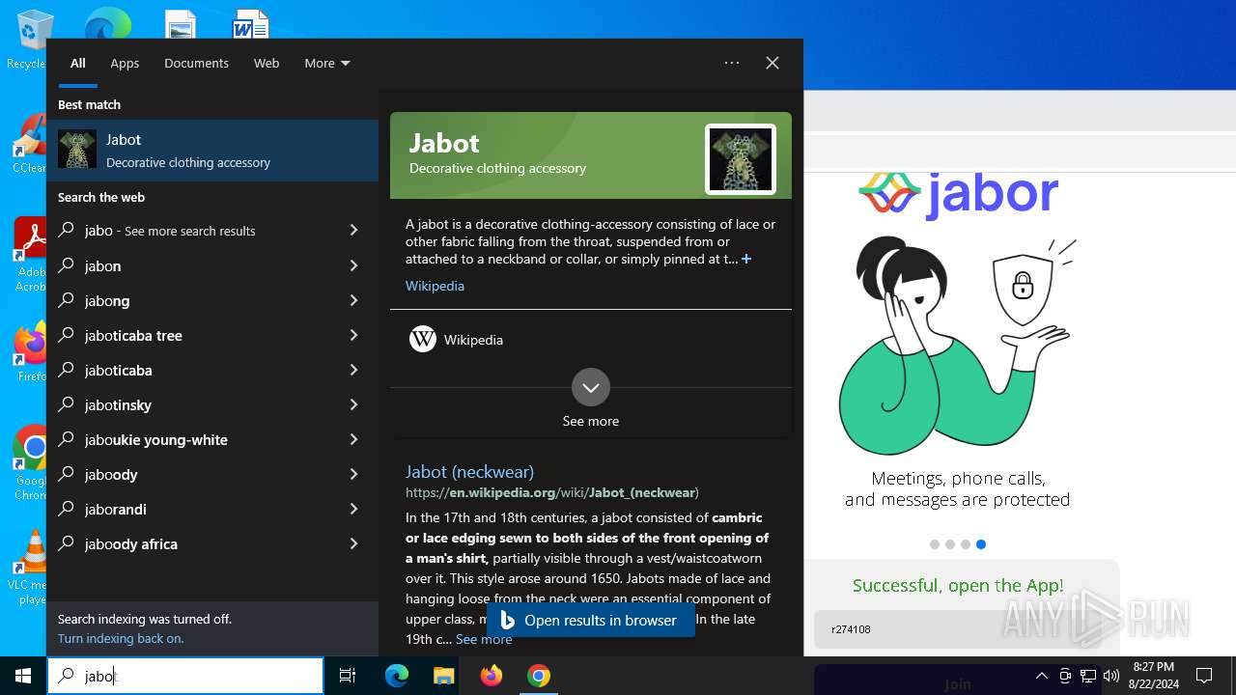This screenshot has height=695, width=1236.
Task: Open the blue Wikipedia source link
Action: coord(435,286)
